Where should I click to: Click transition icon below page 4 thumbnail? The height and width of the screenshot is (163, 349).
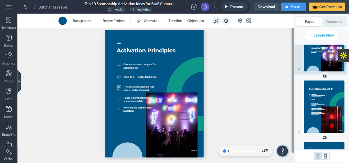coord(324,76)
